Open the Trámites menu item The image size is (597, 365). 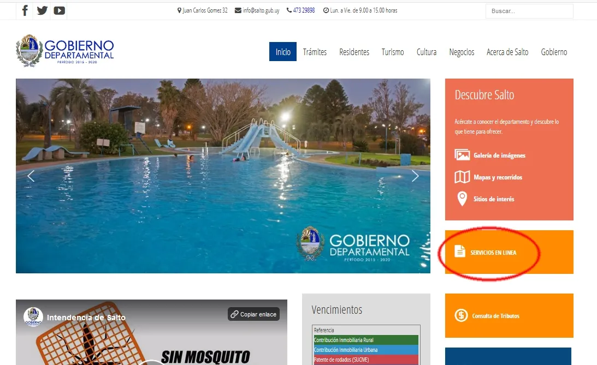[315, 52]
